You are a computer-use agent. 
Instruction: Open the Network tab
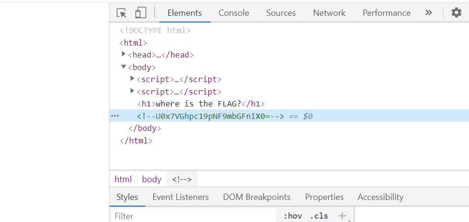(x=329, y=13)
